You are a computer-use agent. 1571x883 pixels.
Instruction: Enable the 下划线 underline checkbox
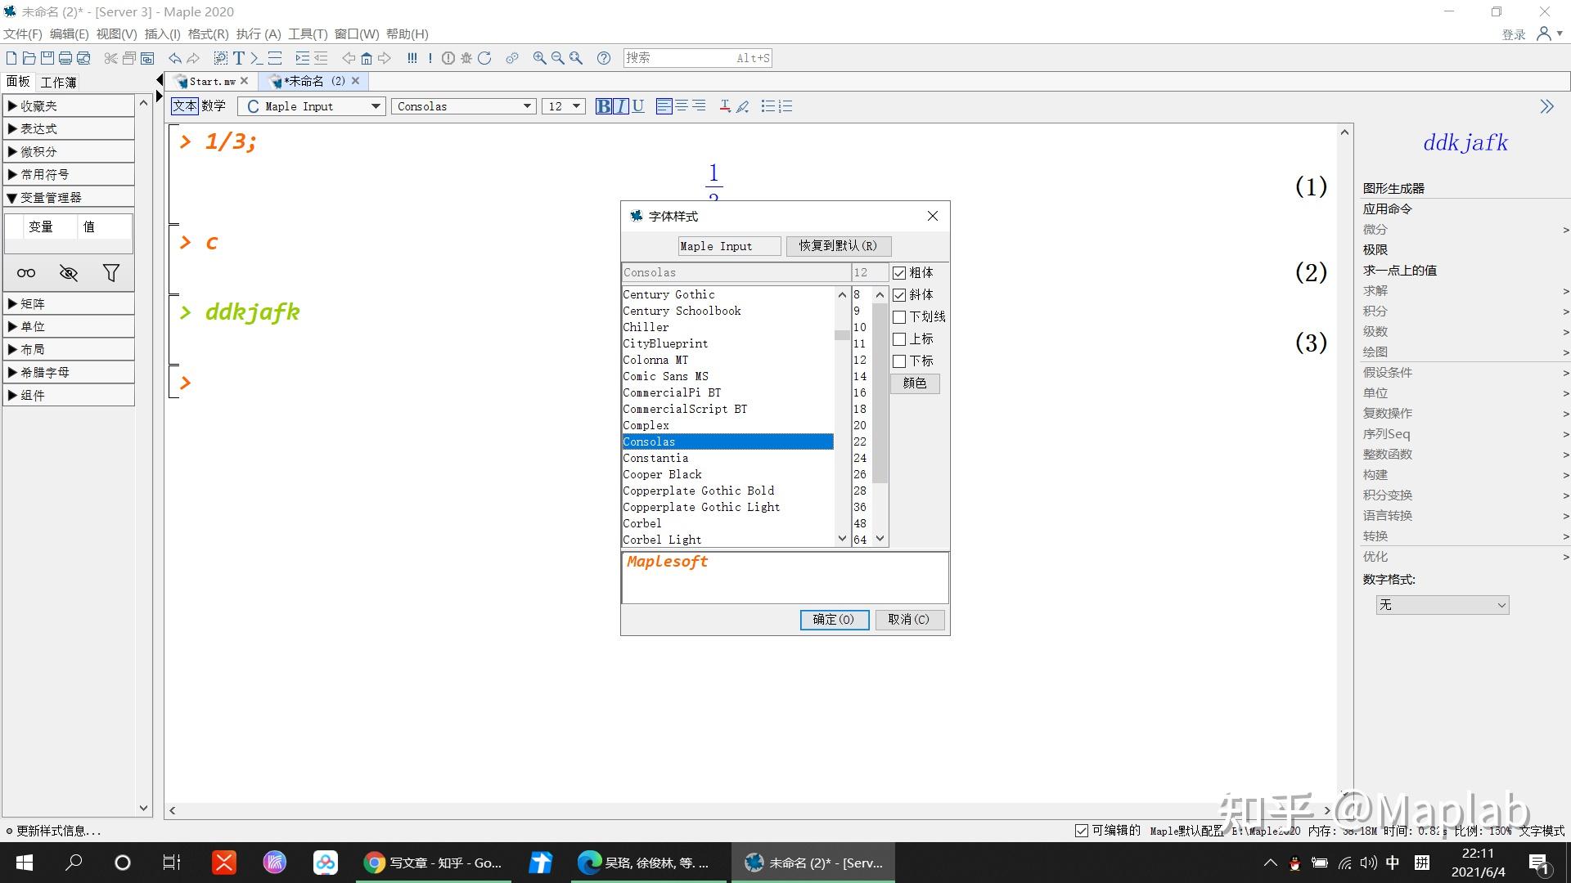(x=899, y=317)
